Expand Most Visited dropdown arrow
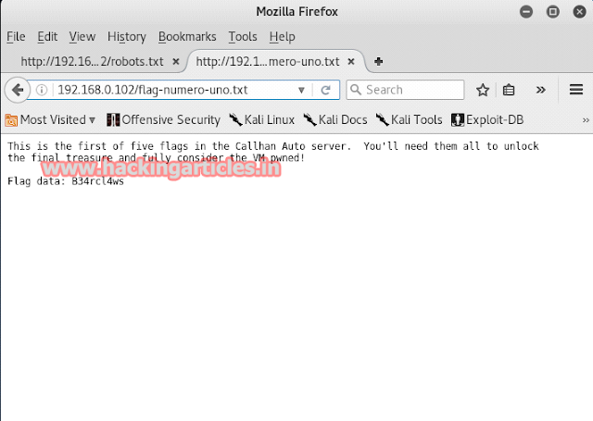 [x=92, y=120]
